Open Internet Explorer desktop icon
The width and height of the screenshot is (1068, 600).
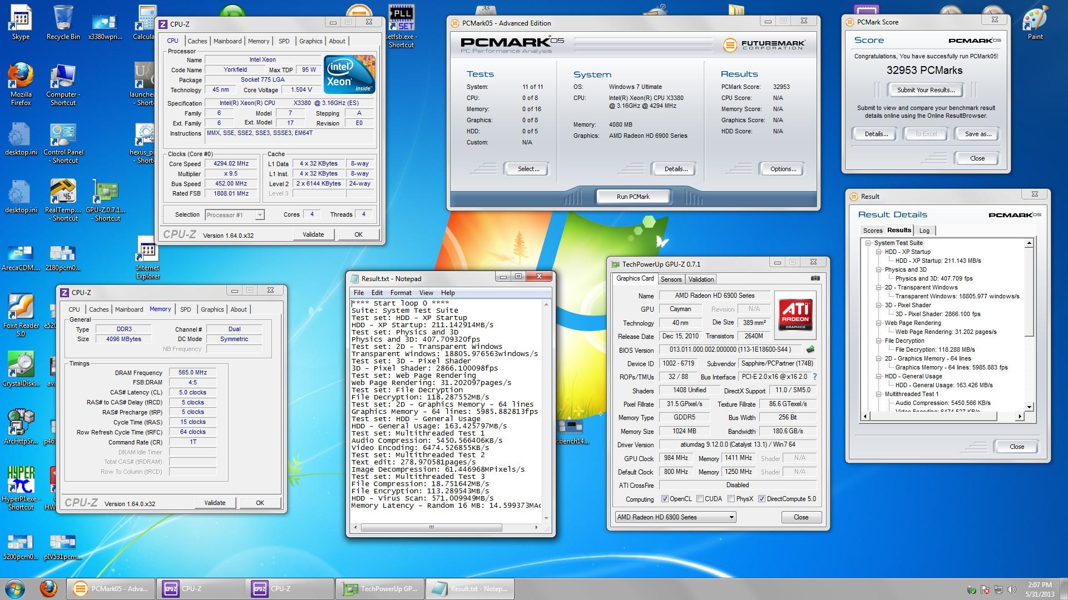point(147,258)
